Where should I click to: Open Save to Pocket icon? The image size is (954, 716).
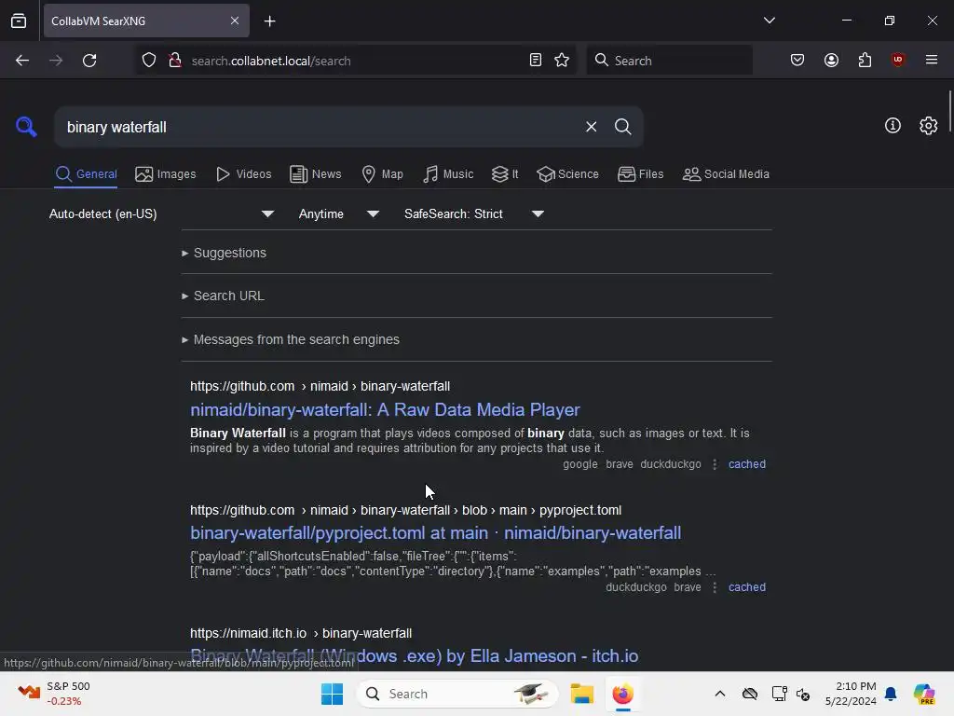(797, 60)
